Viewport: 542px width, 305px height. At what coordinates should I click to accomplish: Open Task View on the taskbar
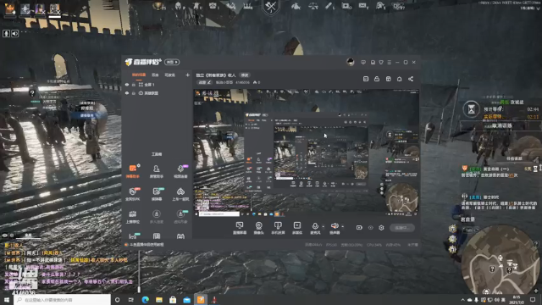click(131, 299)
